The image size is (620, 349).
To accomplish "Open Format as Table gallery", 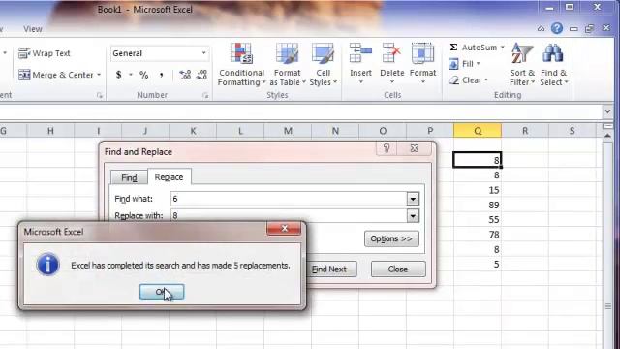I will [288, 64].
